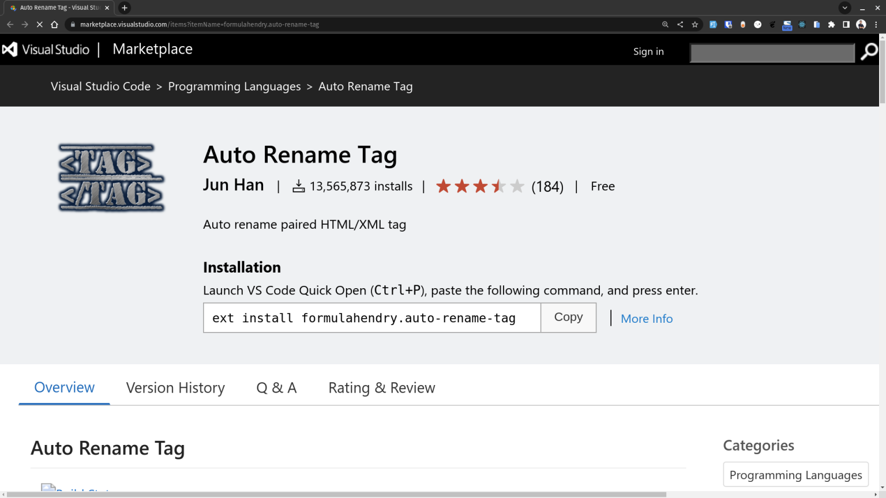Click the share page icon in address bar

click(680, 24)
